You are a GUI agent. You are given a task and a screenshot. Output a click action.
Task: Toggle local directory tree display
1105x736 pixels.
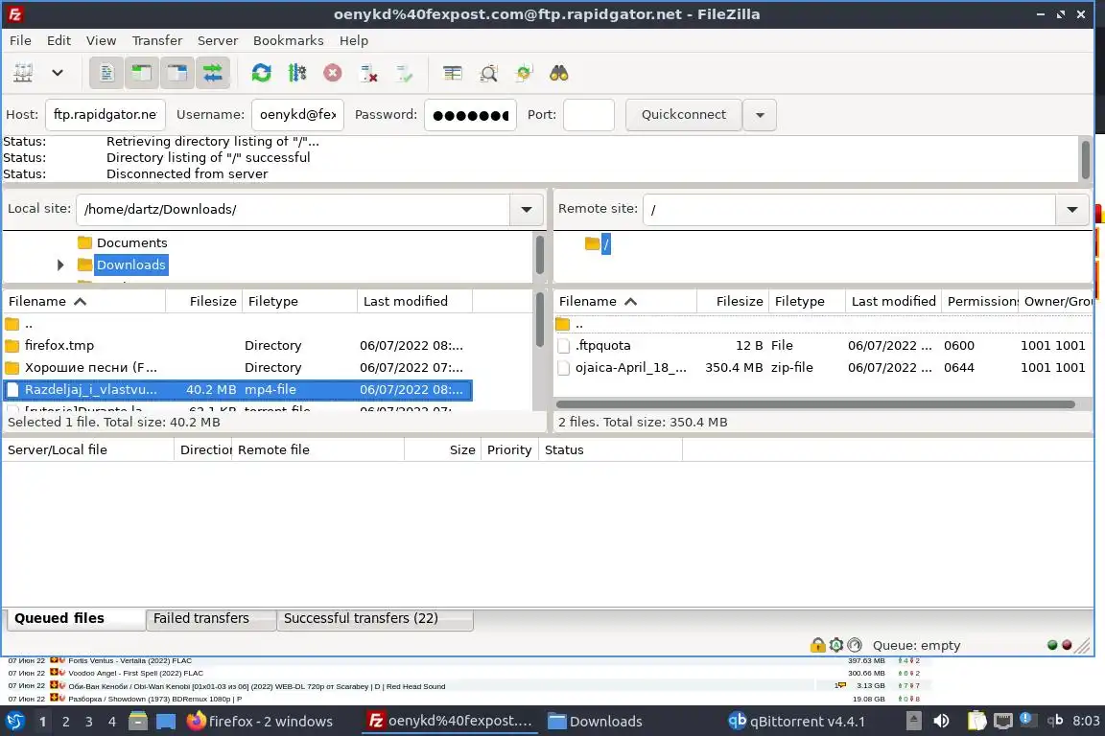pos(142,73)
